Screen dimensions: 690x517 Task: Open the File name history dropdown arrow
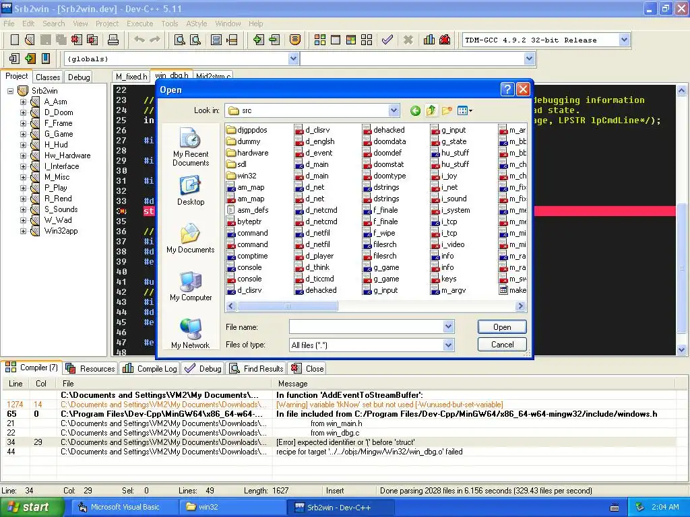448,326
